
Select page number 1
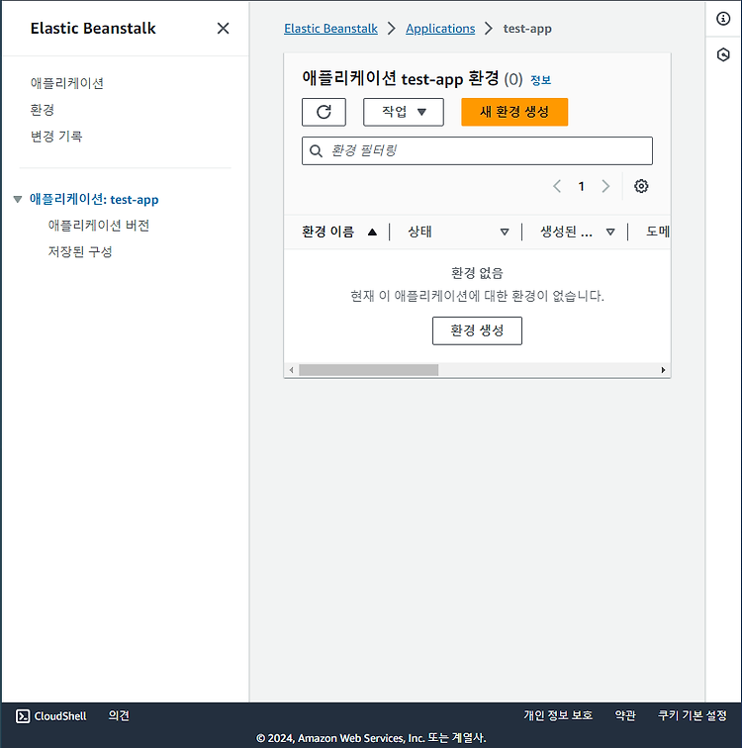(x=582, y=186)
